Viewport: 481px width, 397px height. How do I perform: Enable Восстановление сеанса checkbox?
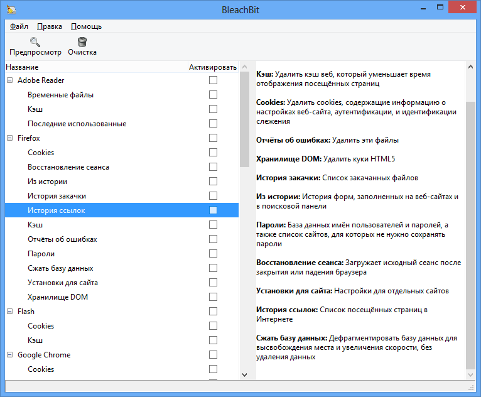[x=213, y=167]
